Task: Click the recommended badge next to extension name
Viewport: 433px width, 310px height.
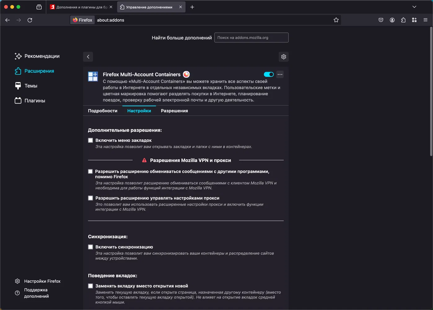Action: (186, 74)
